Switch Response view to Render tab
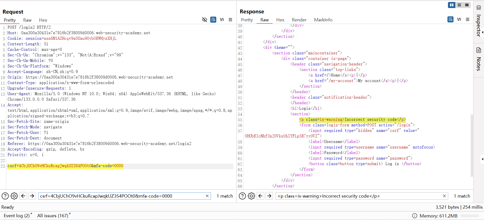484x220 pixels. pyautogui.click(x=299, y=20)
